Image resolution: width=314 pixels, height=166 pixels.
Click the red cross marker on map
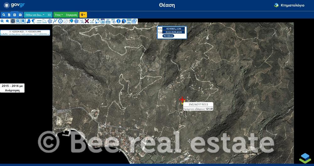coord(182,99)
